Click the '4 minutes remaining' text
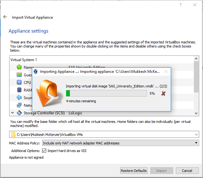The image size is (203, 178). 81,101
